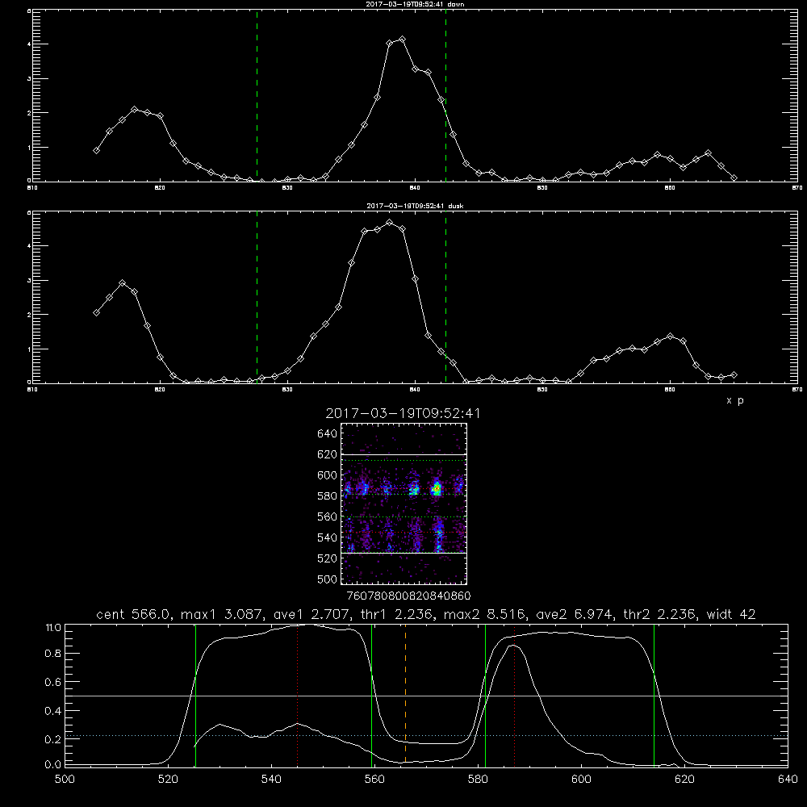This screenshot has width=807, height=807.
Task: Click the bottom plot's y-axis label '0.6'
Action: coord(53,682)
